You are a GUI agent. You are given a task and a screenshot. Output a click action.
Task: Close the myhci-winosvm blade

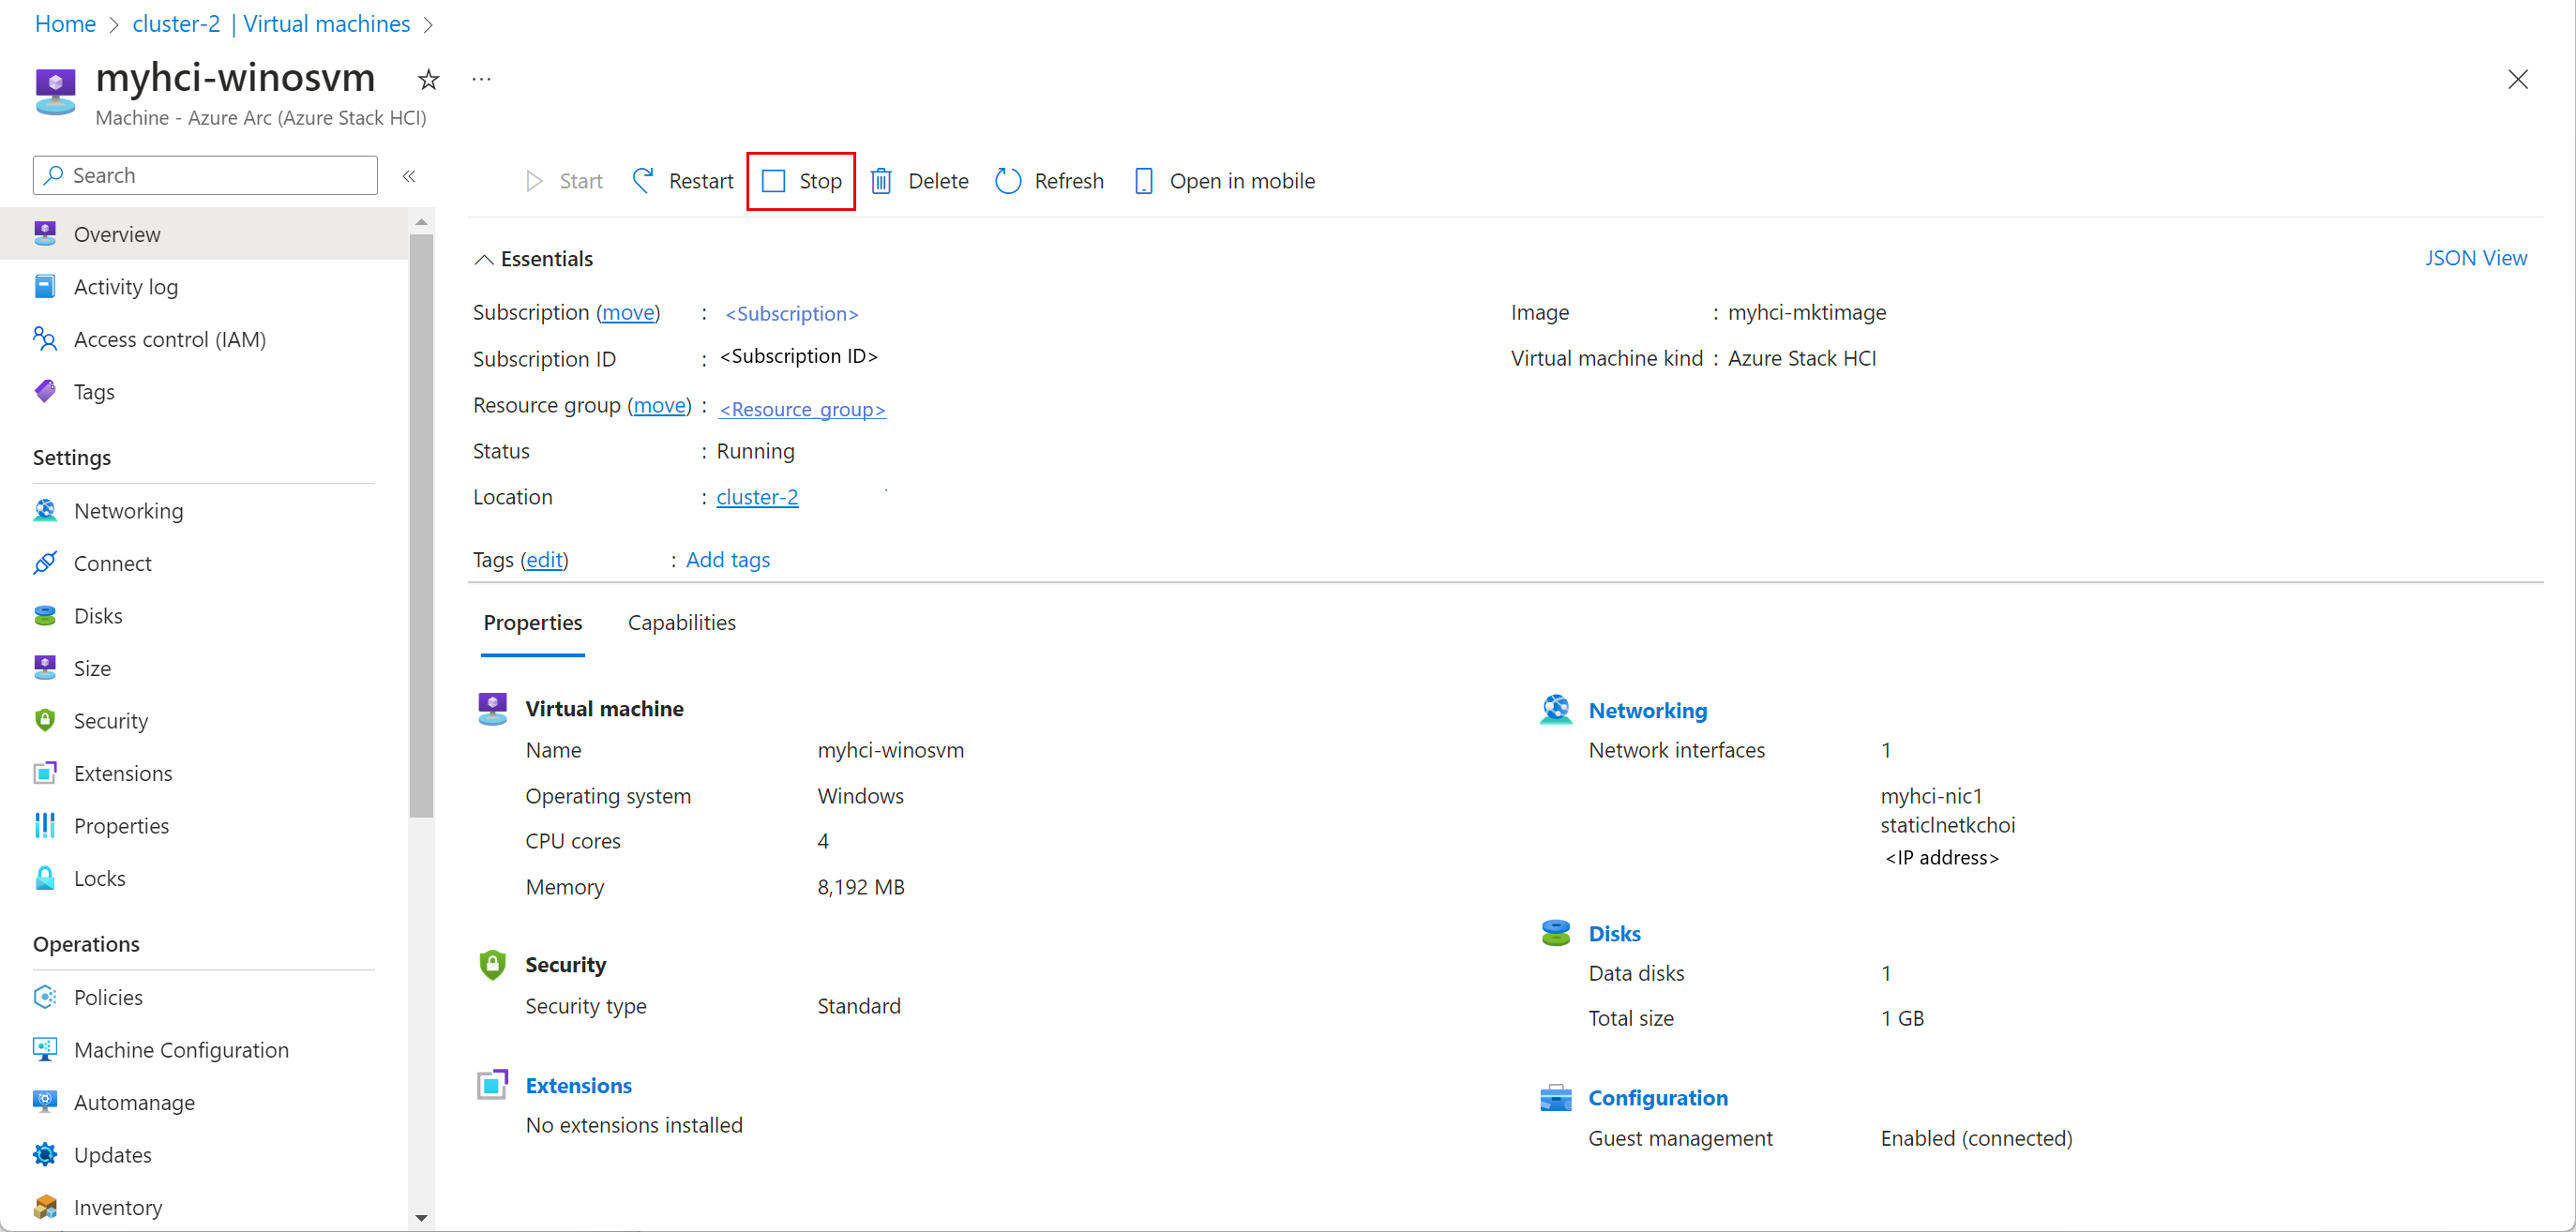coord(2517,79)
